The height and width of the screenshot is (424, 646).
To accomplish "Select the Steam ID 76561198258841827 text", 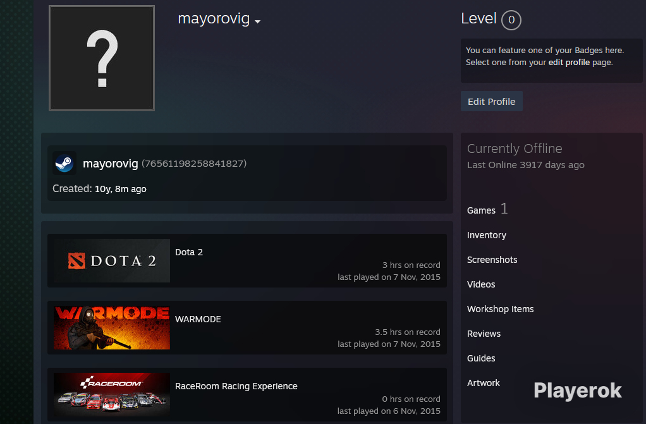I will pyautogui.click(x=194, y=164).
